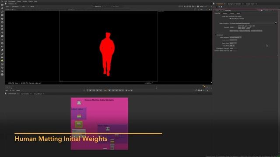This screenshot has width=280, height=157.
Task: Open the Help menu
Action: point(35,1)
